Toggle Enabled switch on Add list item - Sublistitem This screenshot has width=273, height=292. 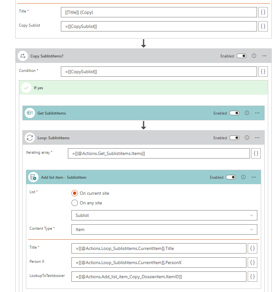click(231, 177)
